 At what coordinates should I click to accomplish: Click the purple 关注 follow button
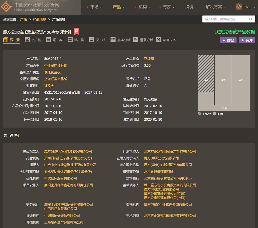[x=247, y=40]
